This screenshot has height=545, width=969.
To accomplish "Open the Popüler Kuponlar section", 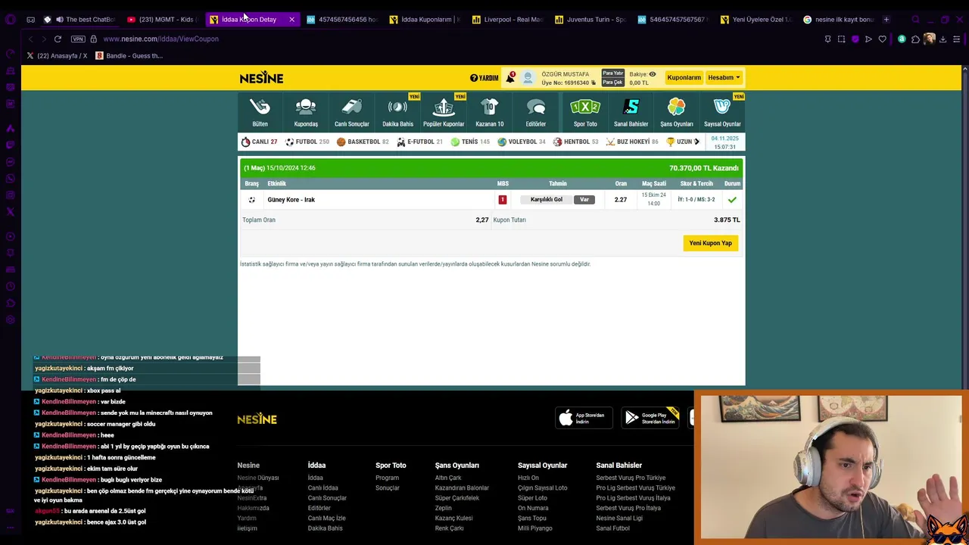I will (444, 112).
